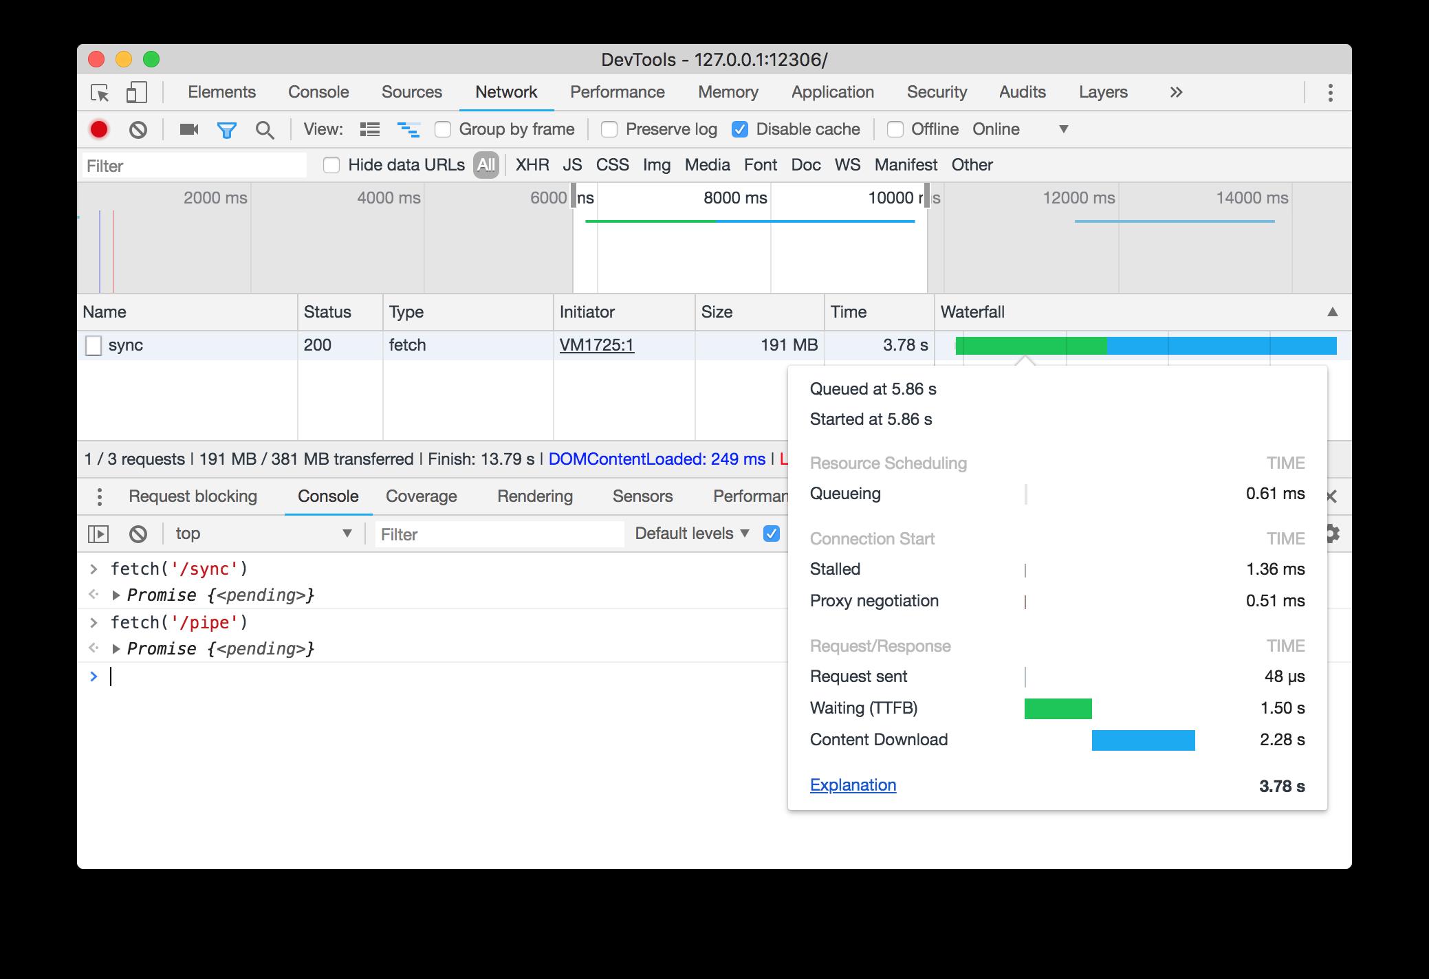Click the record/stop network button
This screenshot has height=979, width=1429.
[x=99, y=130]
